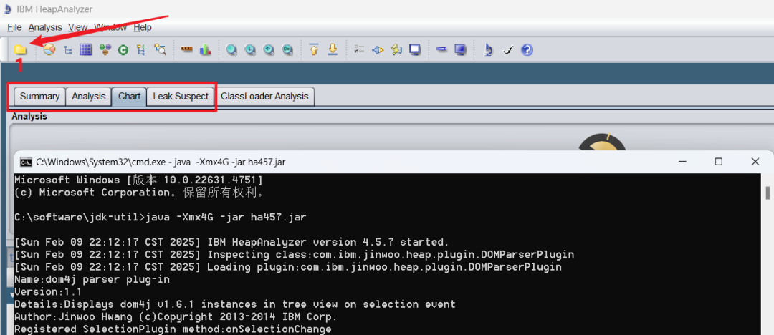This screenshot has height=335, width=774.
Task: Open the ClassLoader Analysis tab
Action: 264,96
